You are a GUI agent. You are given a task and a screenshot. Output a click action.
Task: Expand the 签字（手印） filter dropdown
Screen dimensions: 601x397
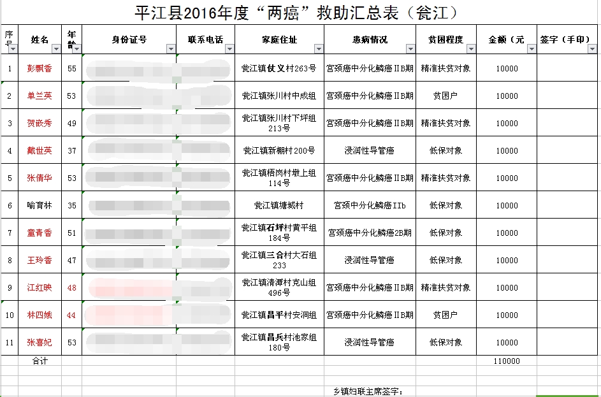[595, 49]
